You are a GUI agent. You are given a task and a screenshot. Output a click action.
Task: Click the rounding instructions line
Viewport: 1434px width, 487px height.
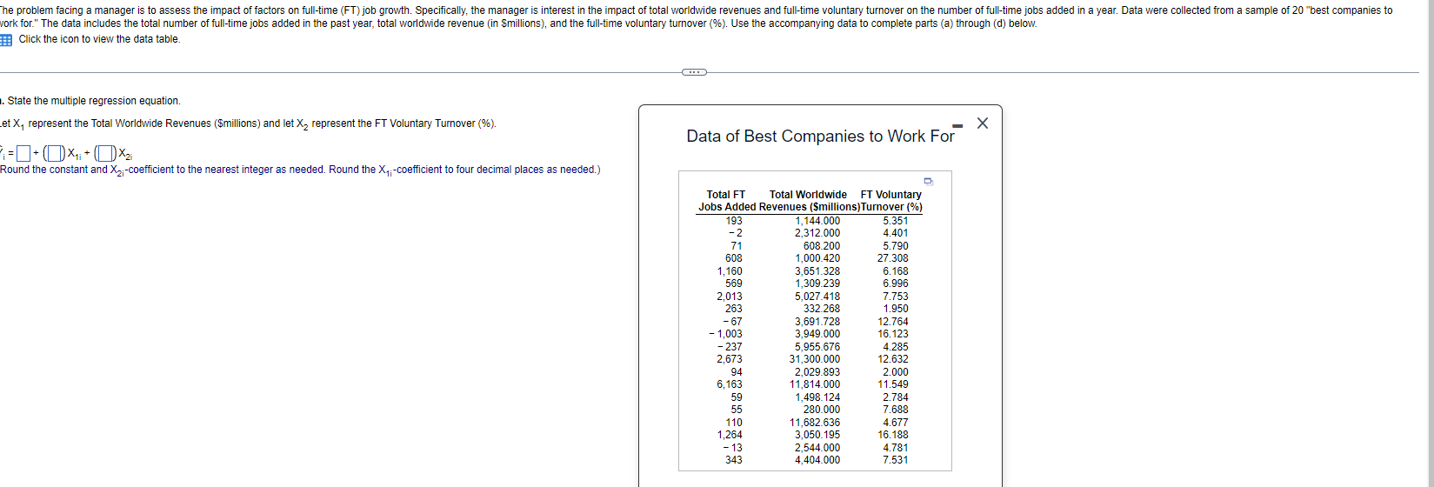(x=300, y=170)
